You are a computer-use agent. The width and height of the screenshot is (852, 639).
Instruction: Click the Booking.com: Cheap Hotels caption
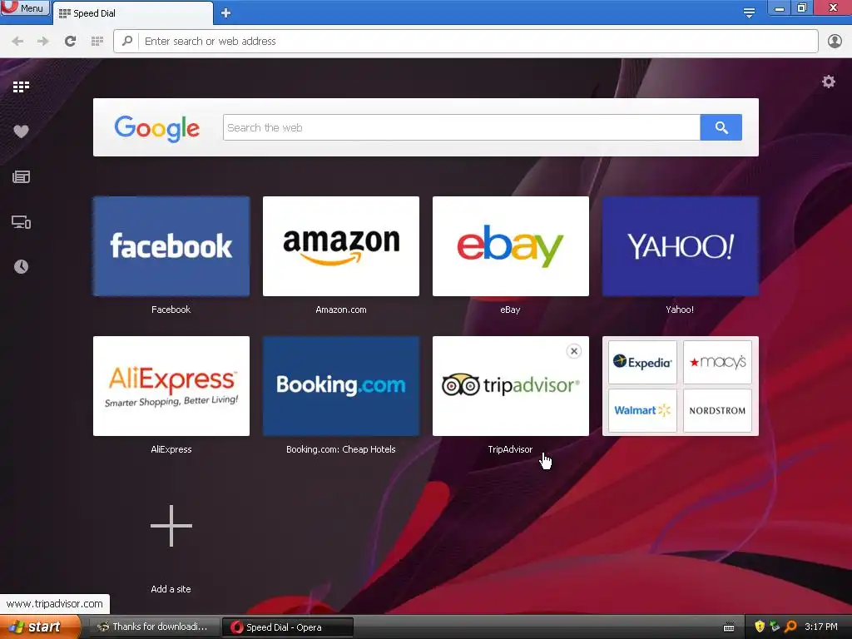341,449
